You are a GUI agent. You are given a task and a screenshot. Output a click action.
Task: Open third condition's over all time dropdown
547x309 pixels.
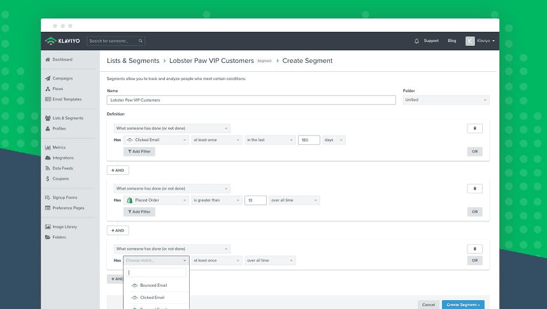click(270, 261)
